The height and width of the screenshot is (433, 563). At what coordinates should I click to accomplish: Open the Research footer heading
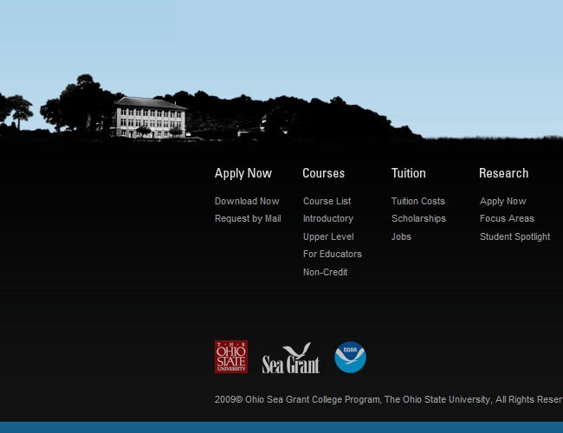pyautogui.click(x=503, y=173)
